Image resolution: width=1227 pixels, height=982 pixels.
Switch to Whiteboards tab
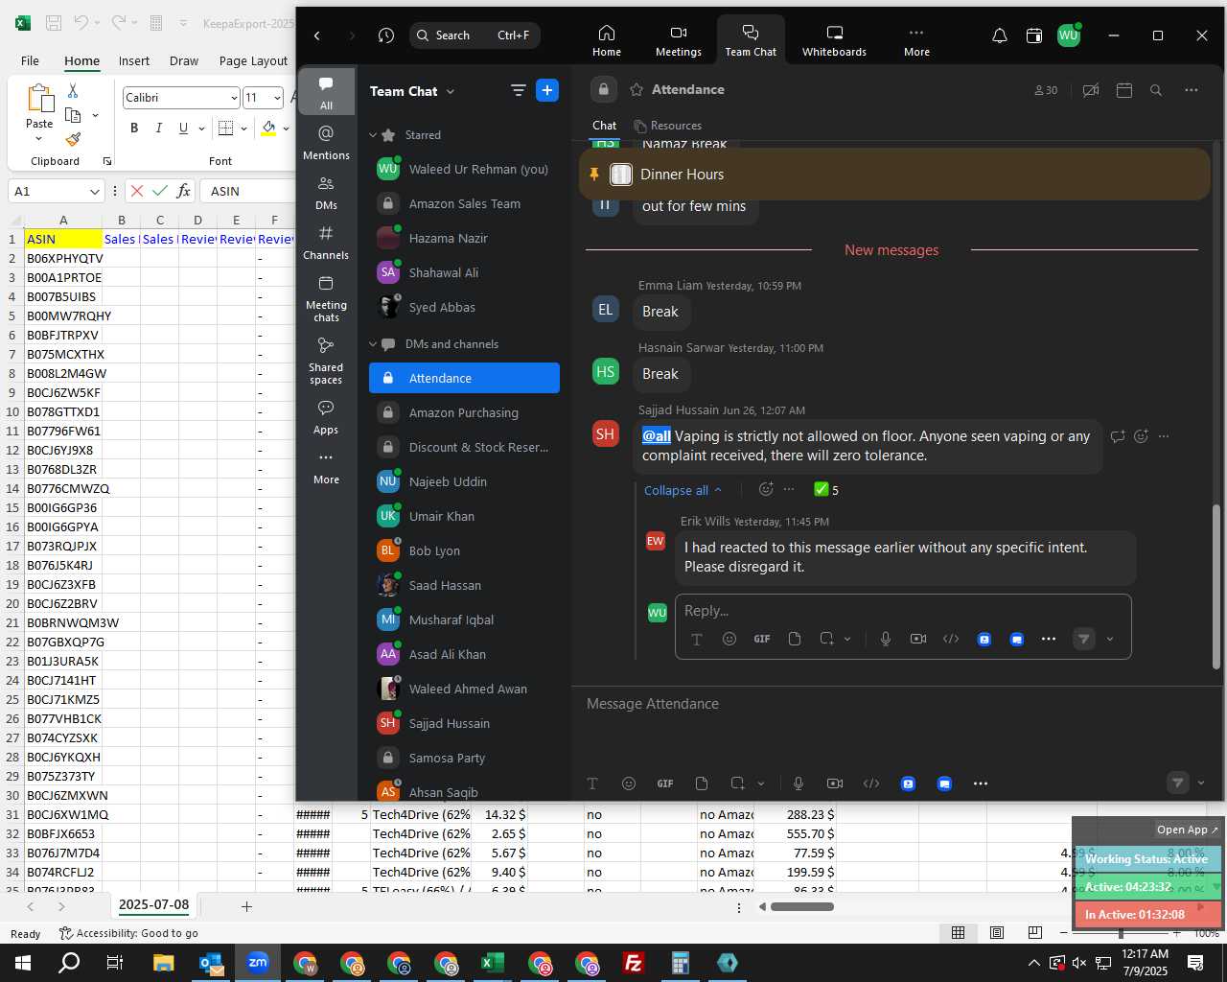tap(834, 40)
